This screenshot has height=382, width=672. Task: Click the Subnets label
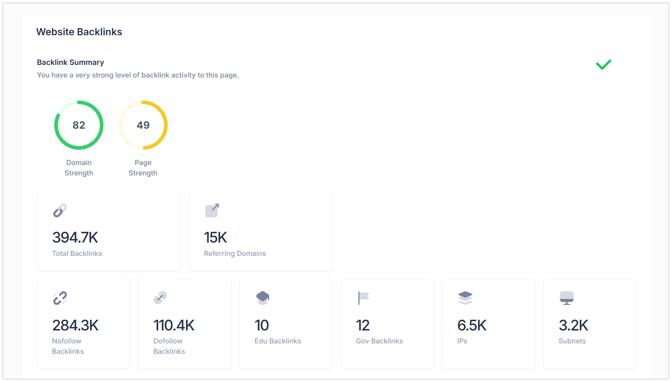[572, 341]
